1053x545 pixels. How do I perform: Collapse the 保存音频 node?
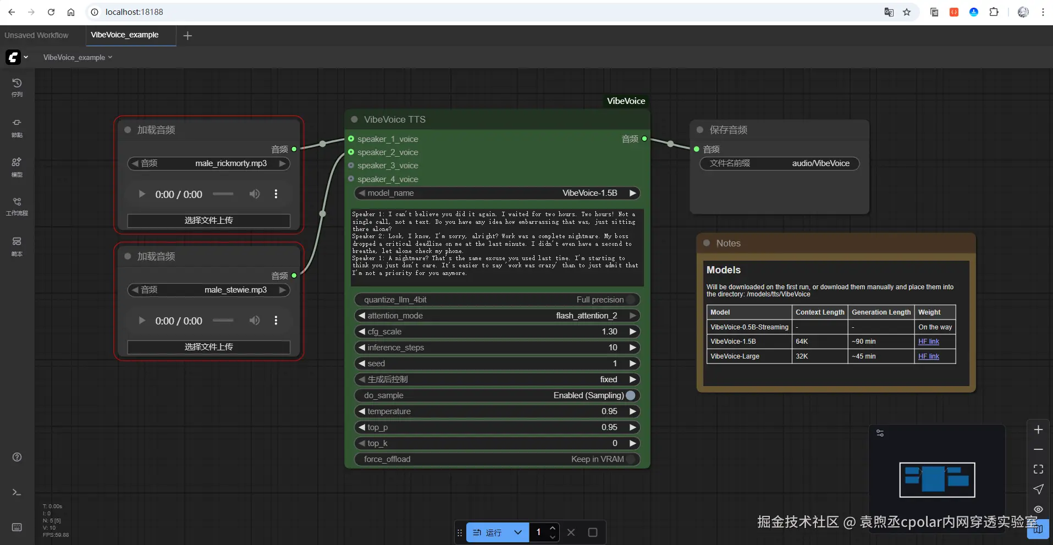tap(700, 130)
